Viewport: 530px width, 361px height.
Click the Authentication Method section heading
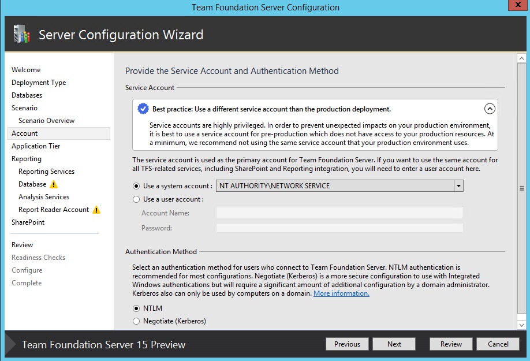pos(161,252)
